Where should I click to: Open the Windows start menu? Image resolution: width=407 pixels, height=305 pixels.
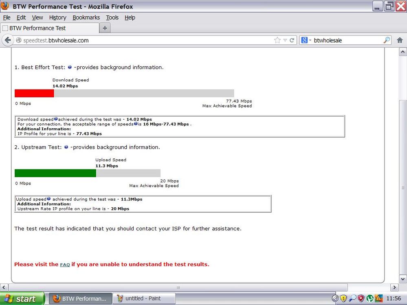(22, 298)
